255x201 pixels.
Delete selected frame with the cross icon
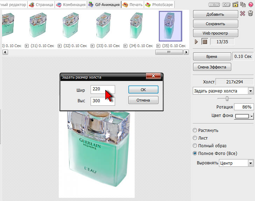pos(242,14)
